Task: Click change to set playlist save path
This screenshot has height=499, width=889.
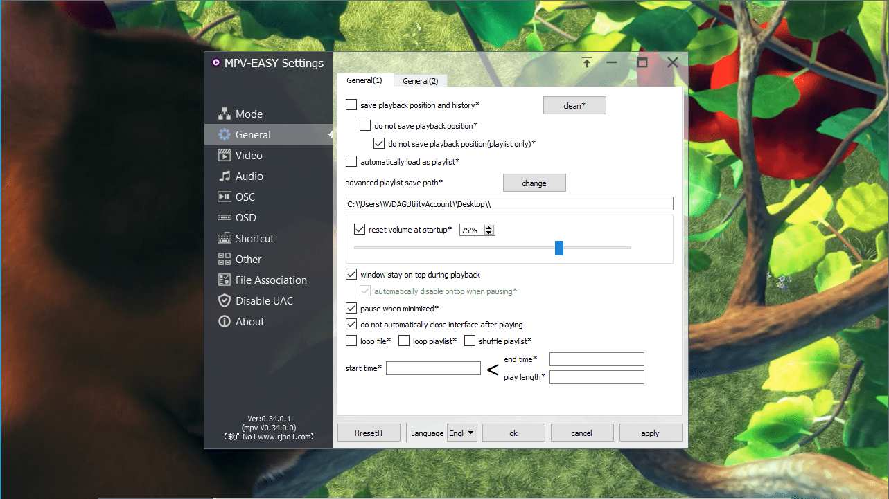Action: [534, 183]
